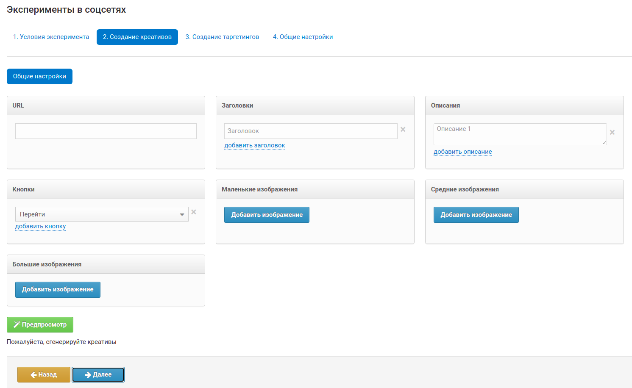The width and height of the screenshot is (632, 388).
Task: Add image under Большие изображения
Action: coord(58,290)
